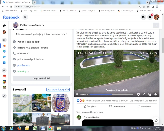Click Apasă pentru a extinde on video

pos(117,90)
